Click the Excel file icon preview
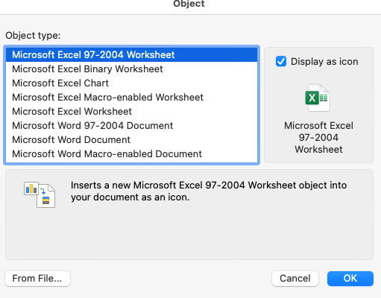 (318, 98)
